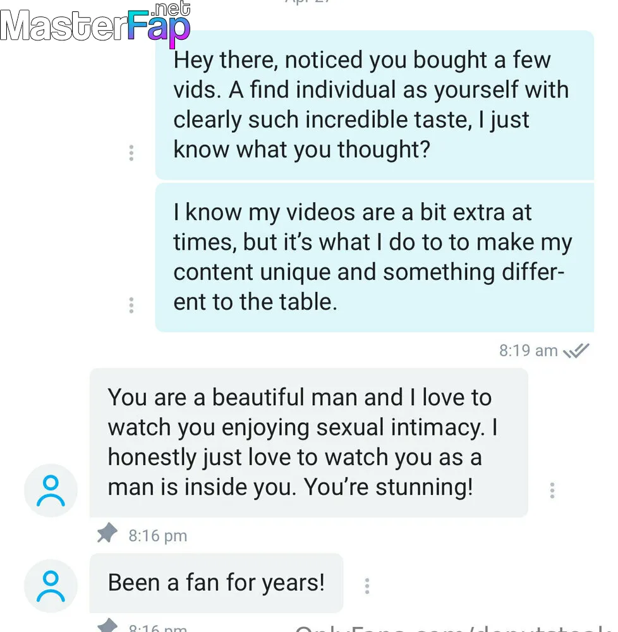Open options for 'I know my videos' message
This screenshot has height=632, width=618.
tap(131, 305)
